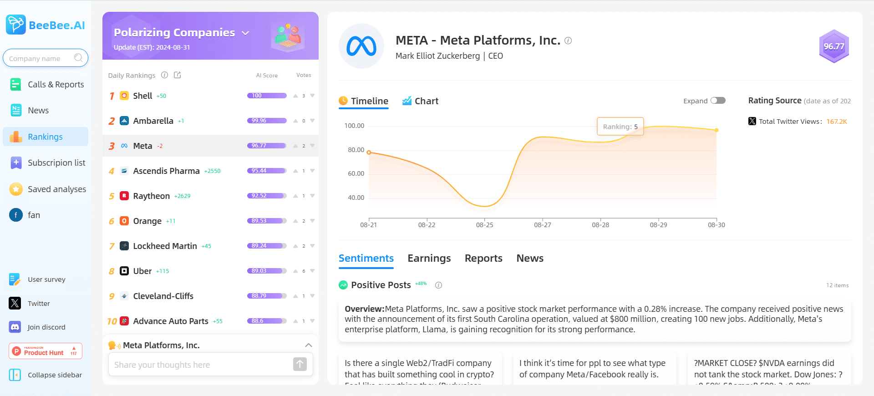Viewport: 874px width, 396px height.
Task: Click the 96.77 score badge
Action: [834, 46]
